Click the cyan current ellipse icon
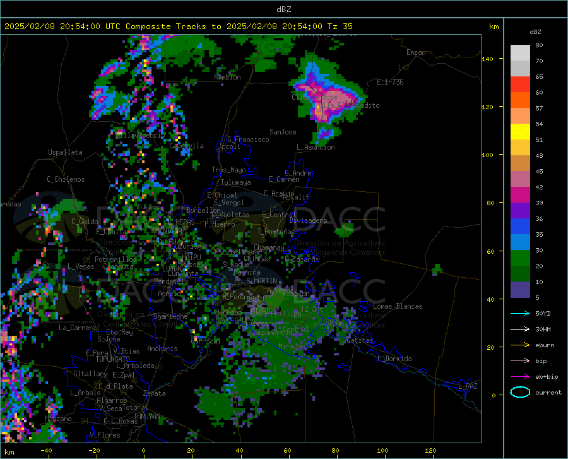This screenshot has height=459, width=568. pos(520,392)
